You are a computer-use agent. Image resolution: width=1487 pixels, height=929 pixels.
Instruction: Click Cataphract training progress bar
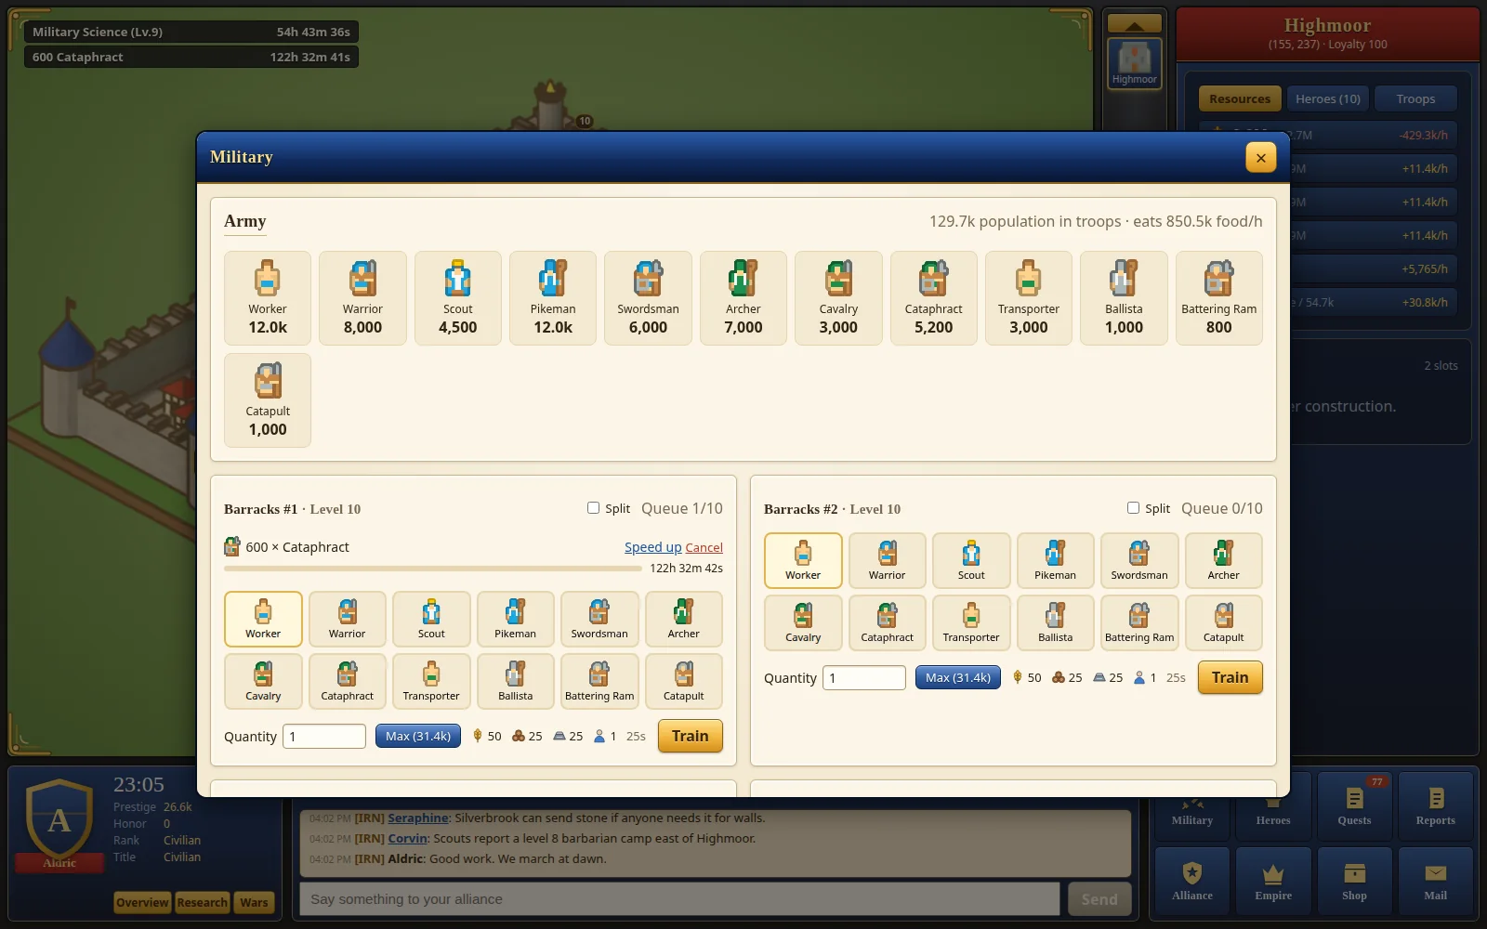coord(432,568)
